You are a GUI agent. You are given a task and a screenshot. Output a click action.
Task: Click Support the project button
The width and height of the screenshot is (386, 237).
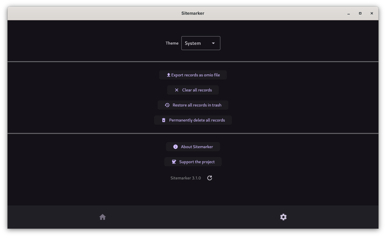tap(193, 162)
